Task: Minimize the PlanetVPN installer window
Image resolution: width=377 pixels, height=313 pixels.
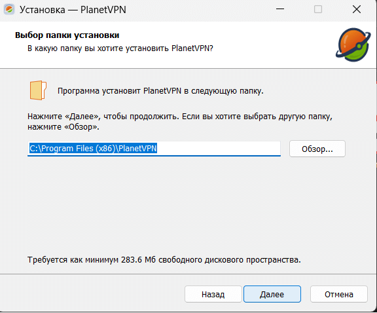Action: (280, 9)
